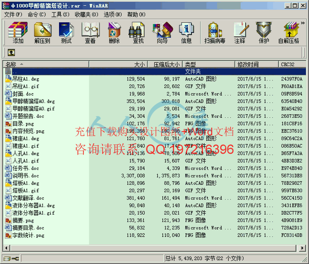The width and height of the screenshot is (309, 264).
Task: Click the Extract To (解压到) icon
Action: click(x=42, y=33)
